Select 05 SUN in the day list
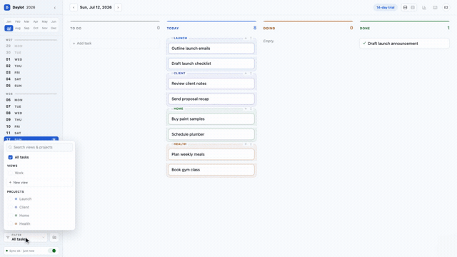The height and width of the screenshot is (257, 457). [31, 86]
